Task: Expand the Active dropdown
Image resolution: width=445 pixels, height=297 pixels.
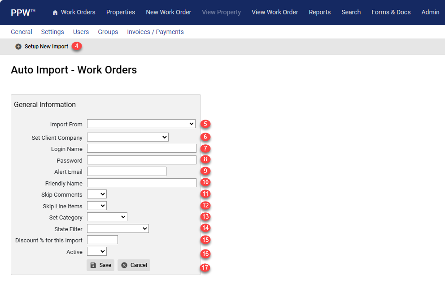Action: [97, 251]
